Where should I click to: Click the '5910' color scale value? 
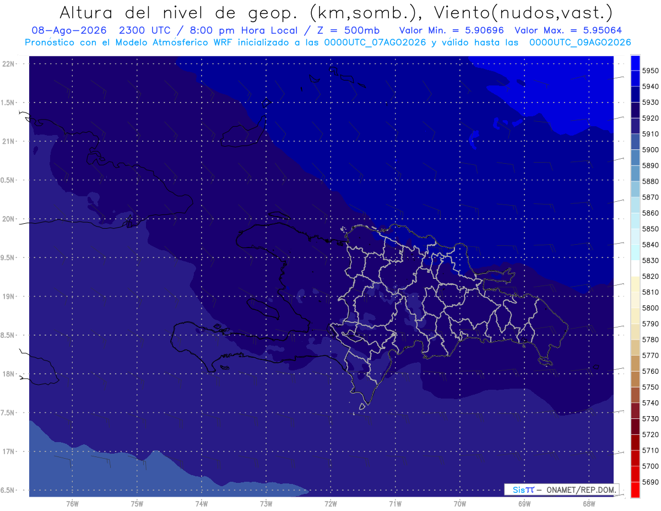coord(651,134)
